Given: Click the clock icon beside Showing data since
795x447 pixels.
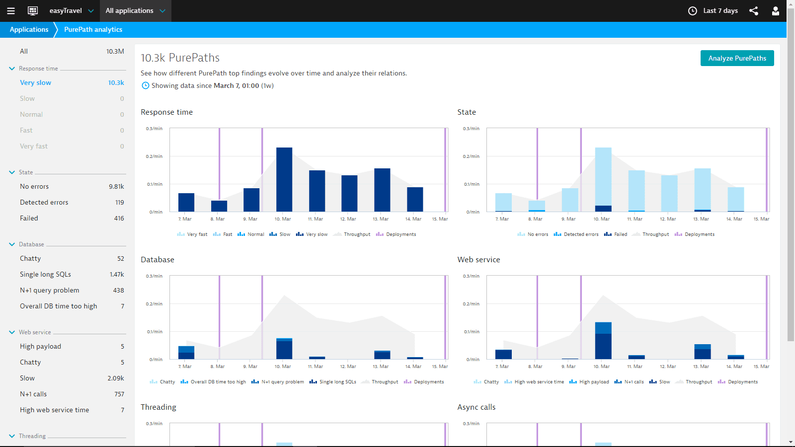Looking at the screenshot, I should pyautogui.click(x=145, y=85).
